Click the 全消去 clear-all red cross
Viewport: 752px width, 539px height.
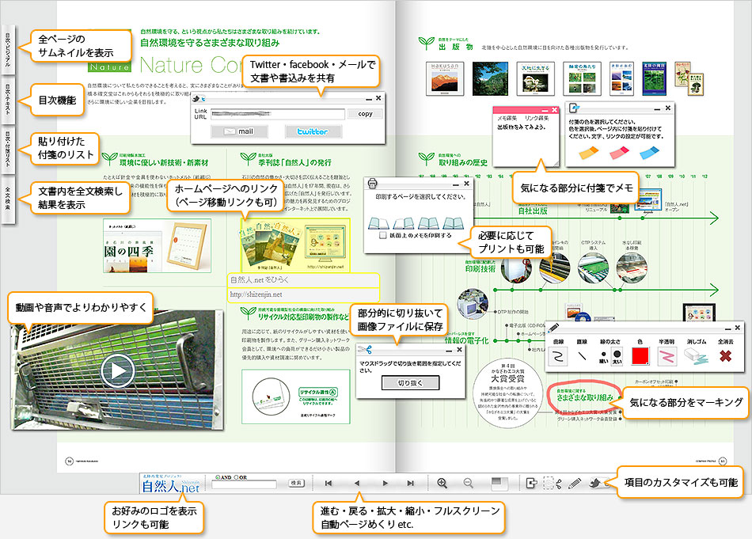[x=726, y=356]
